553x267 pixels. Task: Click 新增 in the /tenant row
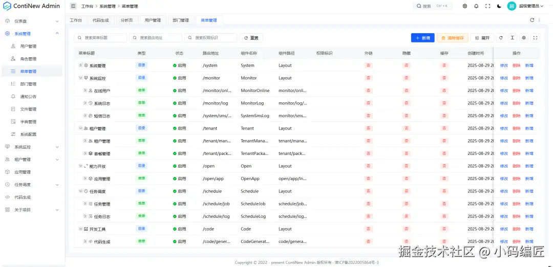click(x=529, y=128)
